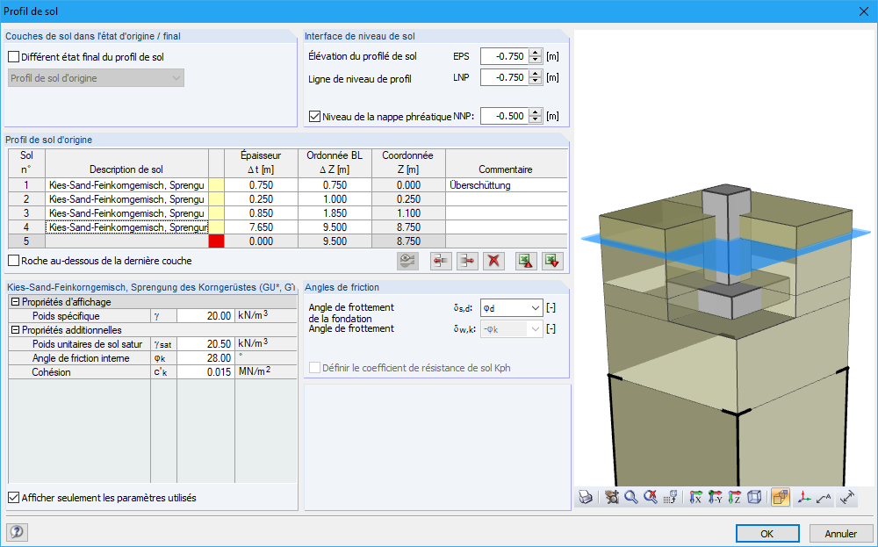The height and width of the screenshot is (547, 878).
Task: Decrease LNP level value with spinner
Action: 536,81
